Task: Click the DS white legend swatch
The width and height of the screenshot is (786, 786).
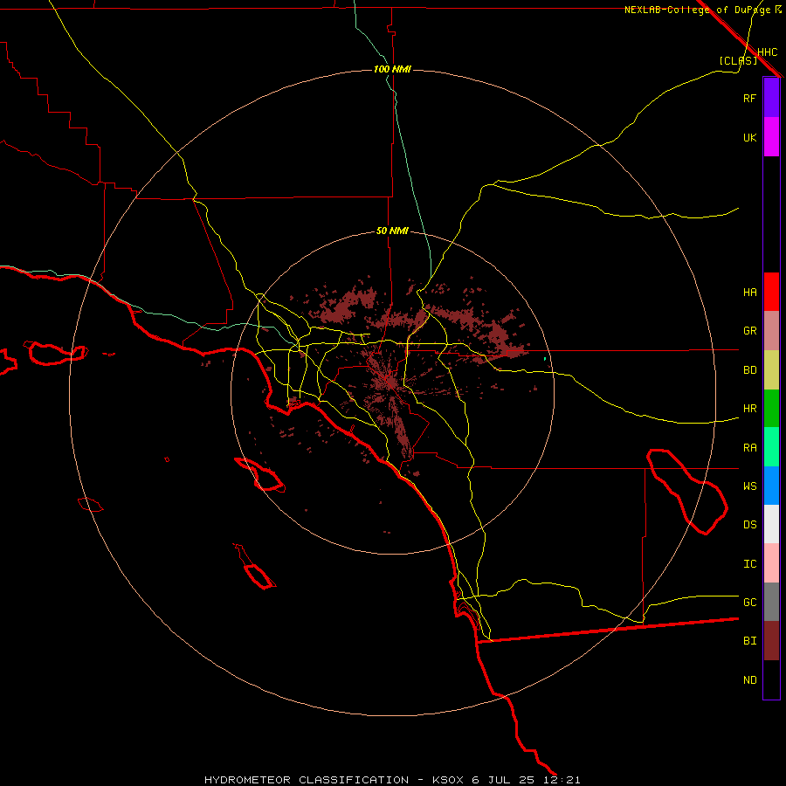Action: coord(771,524)
